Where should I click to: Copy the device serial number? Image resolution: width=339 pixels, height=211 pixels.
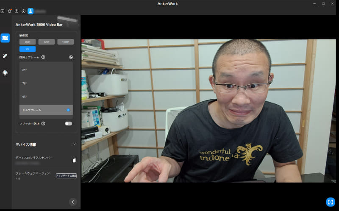point(75,161)
